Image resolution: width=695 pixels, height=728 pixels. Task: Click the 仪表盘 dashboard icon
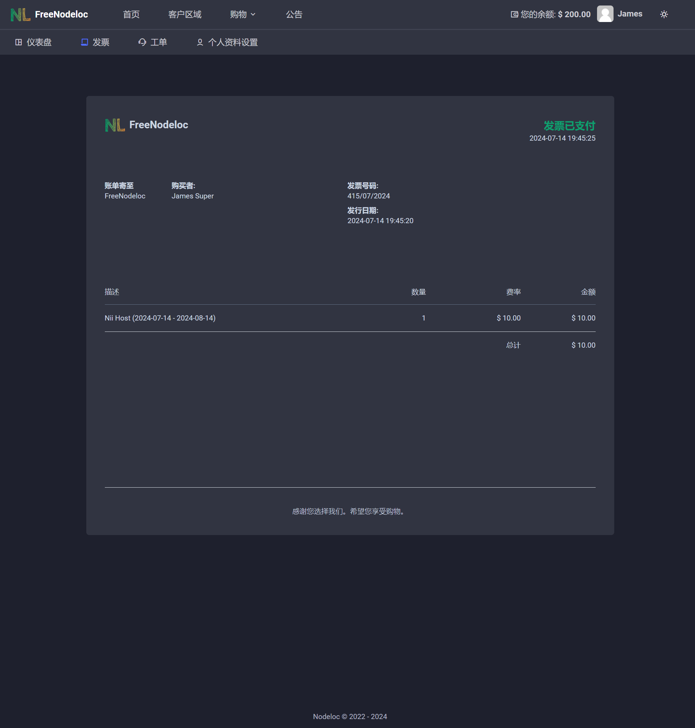[19, 42]
